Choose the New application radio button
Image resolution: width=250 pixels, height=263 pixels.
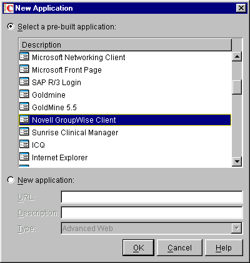click(x=11, y=180)
